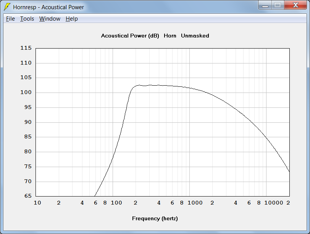This screenshot has height=234, width=310.
Task: Click the 95 dB y-axis label
Action: (x=28, y=107)
